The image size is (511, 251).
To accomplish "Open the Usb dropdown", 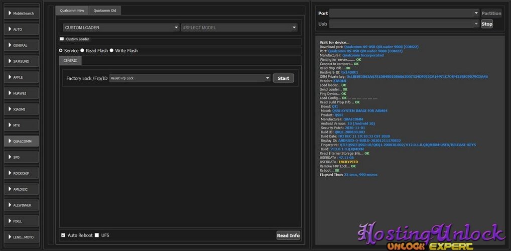I will click(404, 24).
